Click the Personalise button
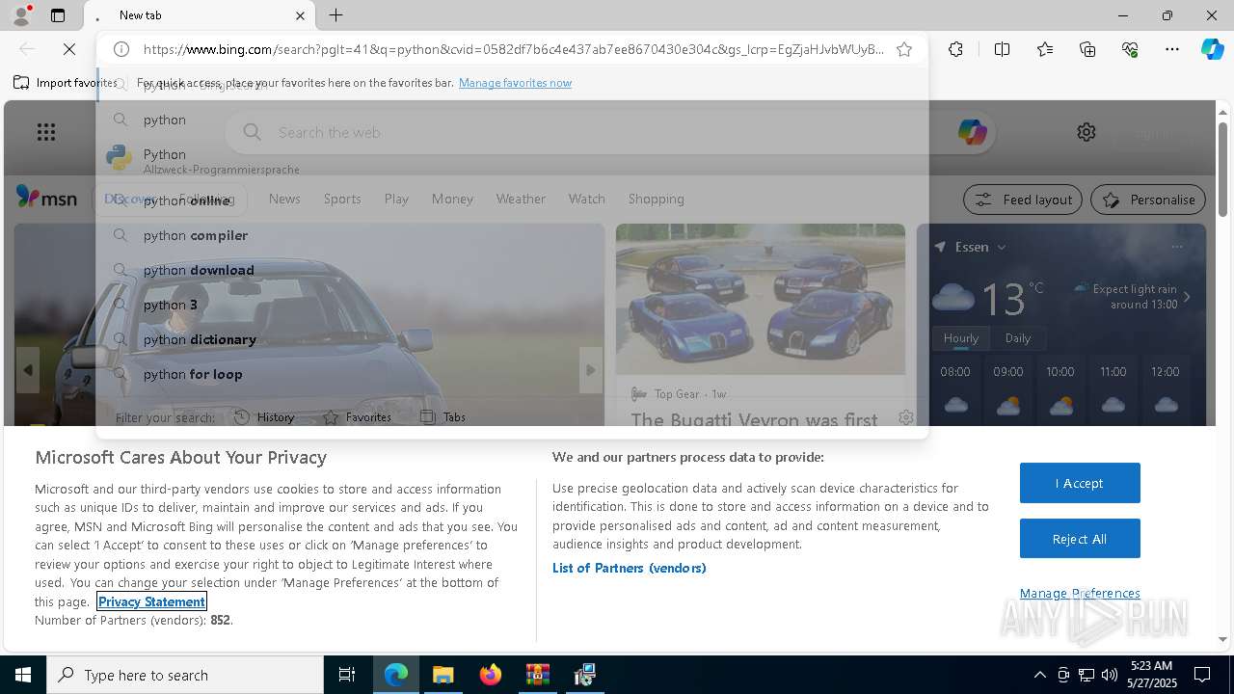The image size is (1234, 694). 1148,200
